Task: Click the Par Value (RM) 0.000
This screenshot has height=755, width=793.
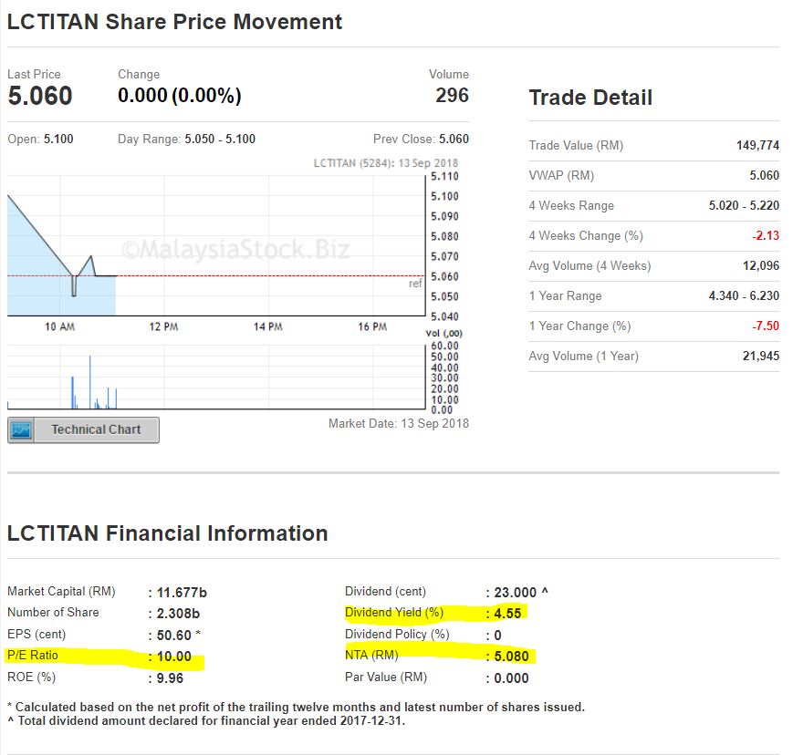Action: (511, 678)
